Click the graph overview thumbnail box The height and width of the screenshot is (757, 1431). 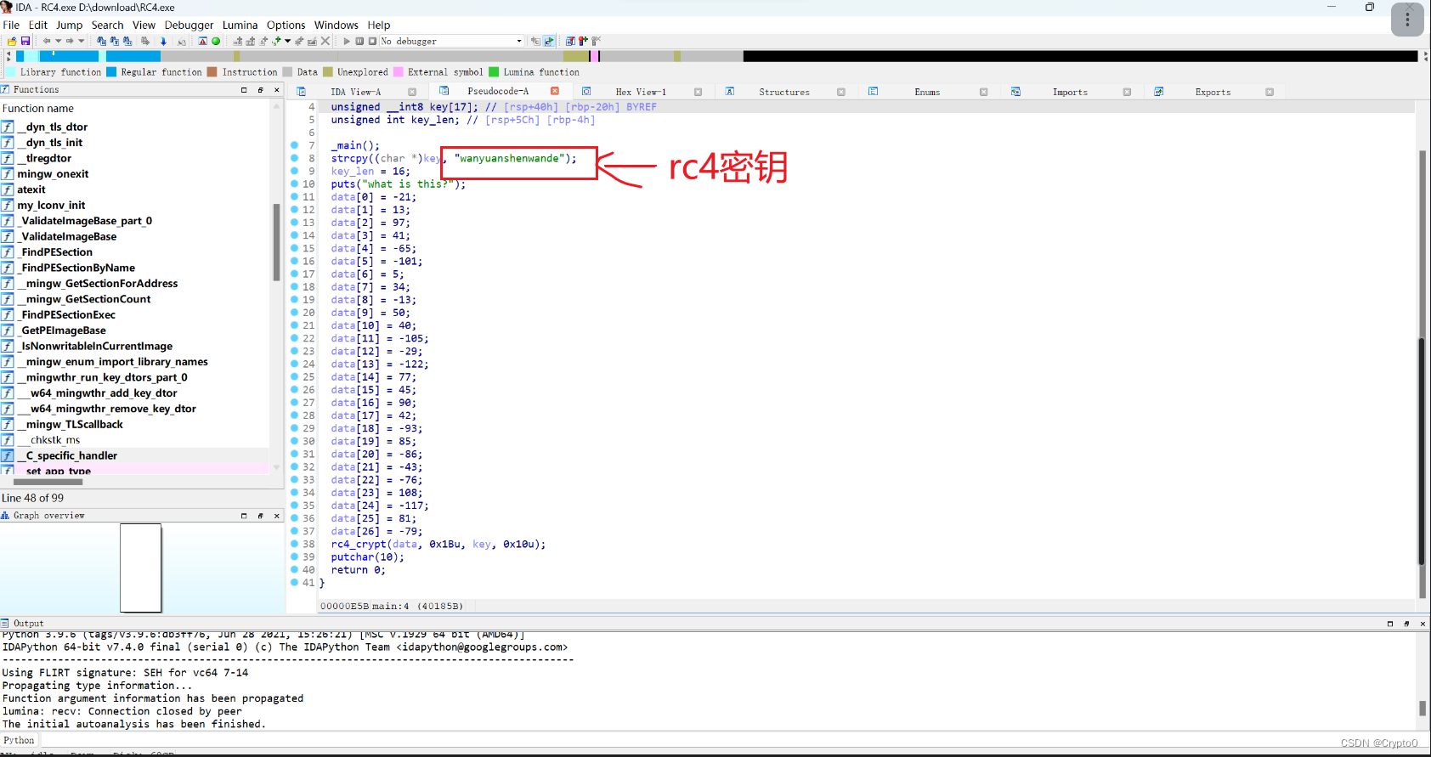pyautogui.click(x=141, y=568)
